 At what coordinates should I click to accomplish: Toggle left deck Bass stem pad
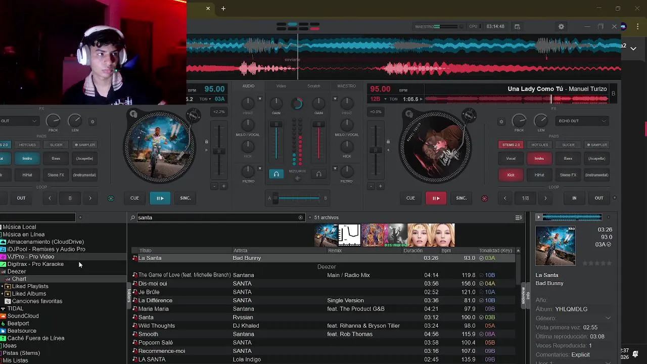[x=56, y=159]
